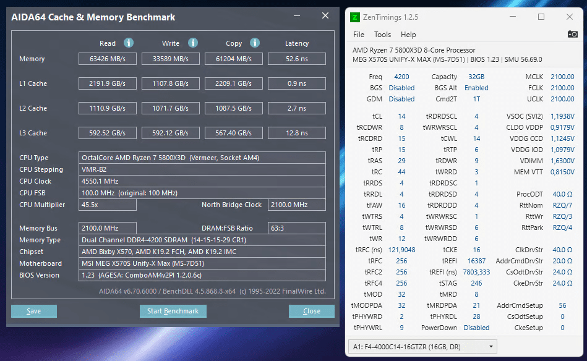Minimize the AIDA64 benchmark window
This screenshot has width=587, height=361.
297,15
